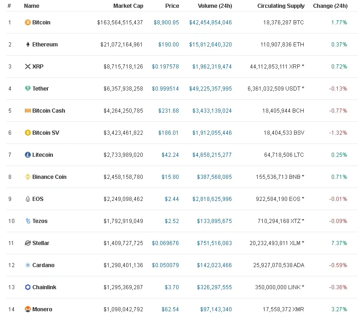Sort by the # rank column header
The image size is (358, 320).
point(9,6)
